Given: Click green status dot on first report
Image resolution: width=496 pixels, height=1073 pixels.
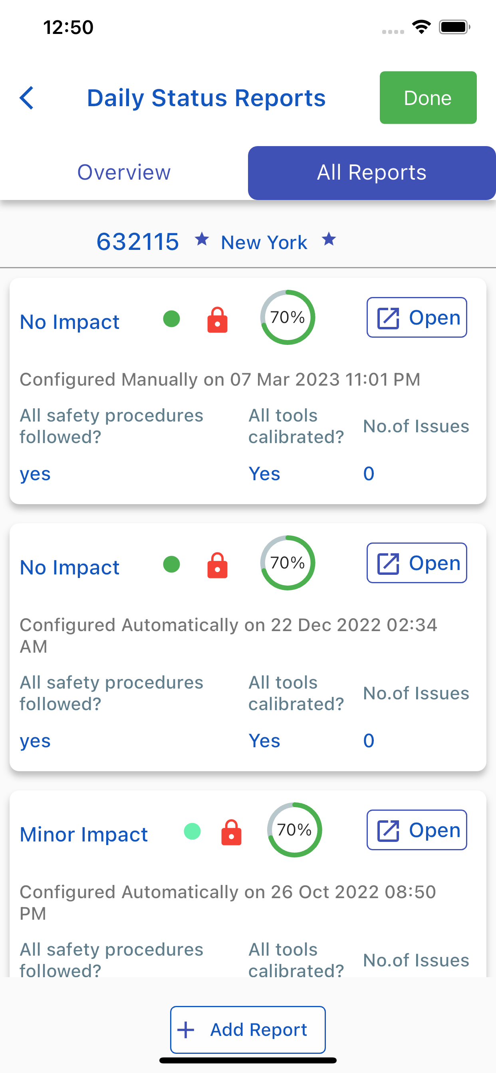Looking at the screenshot, I should (x=171, y=319).
